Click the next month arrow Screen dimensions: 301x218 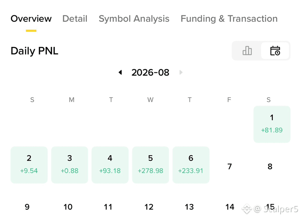[x=181, y=72]
